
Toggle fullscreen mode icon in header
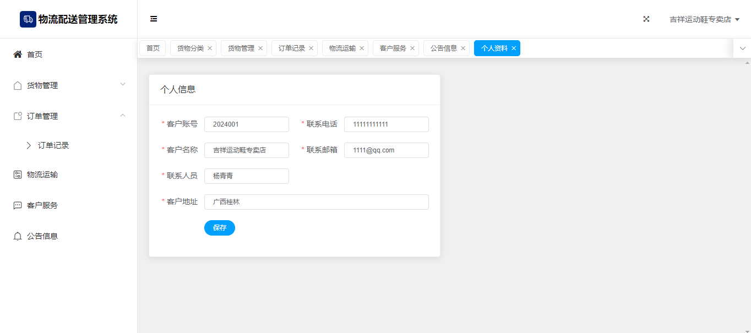click(x=646, y=19)
